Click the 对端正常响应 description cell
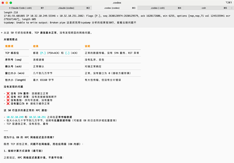The width and height of the screenshot is (234, 163). 93,66
